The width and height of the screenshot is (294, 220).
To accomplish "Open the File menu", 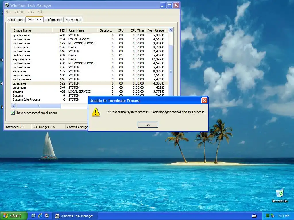I will point(8,12).
